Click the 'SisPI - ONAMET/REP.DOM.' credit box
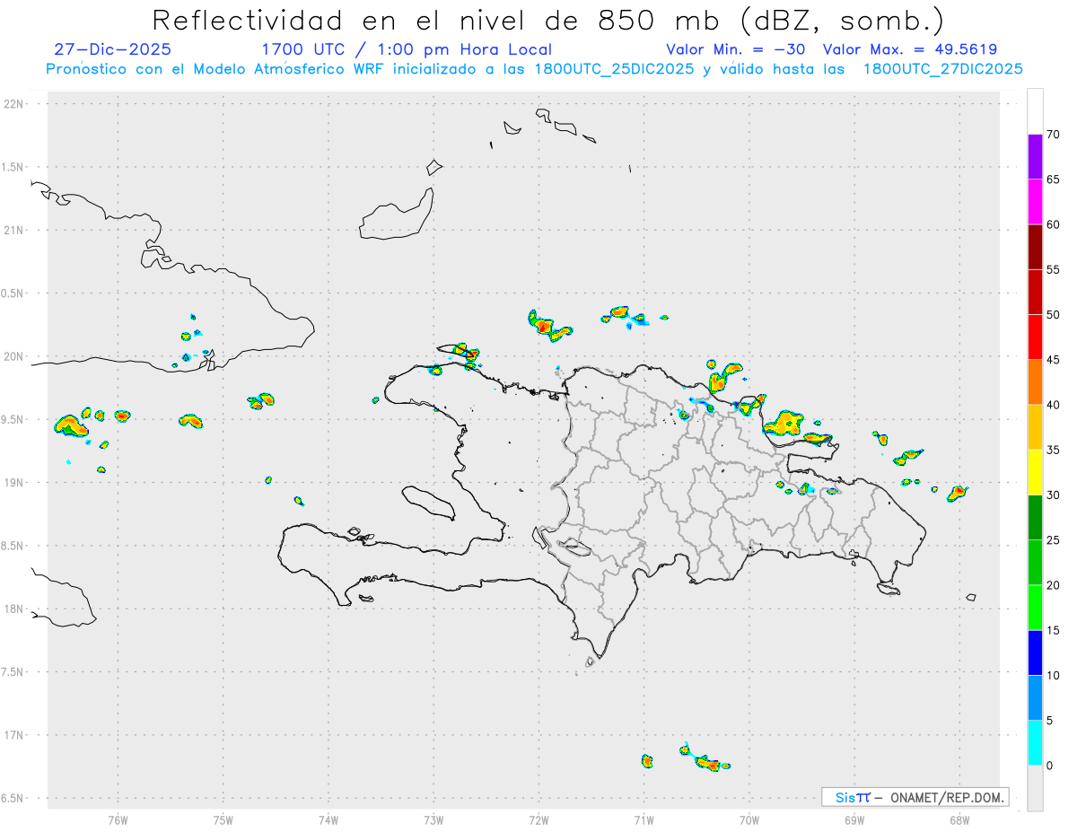 915,797
